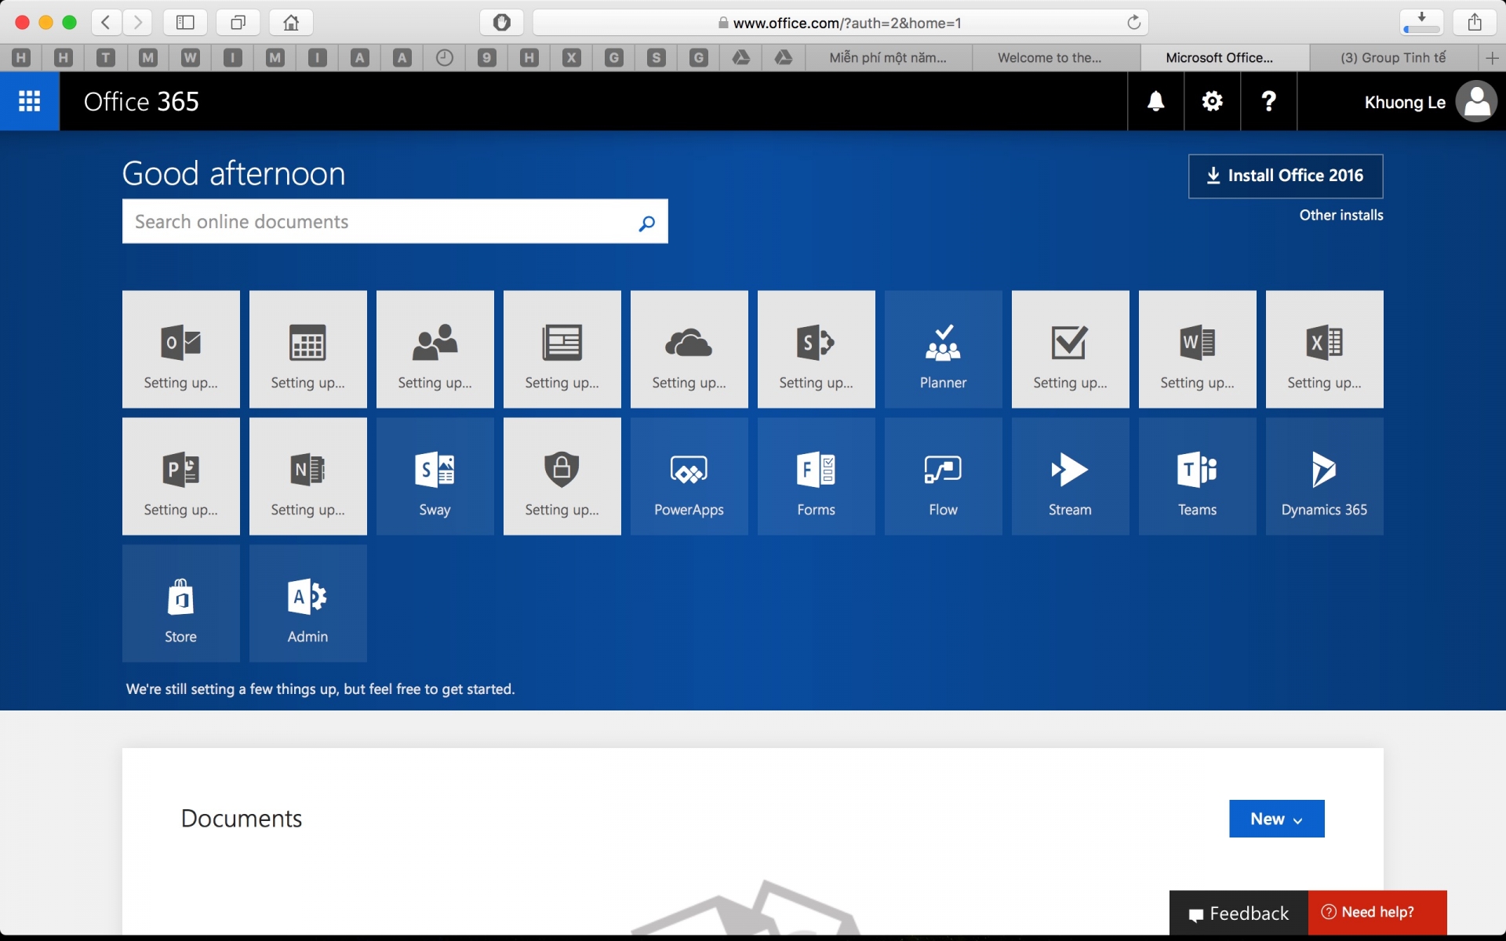Launch the Flow tile
This screenshot has width=1506, height=941.
[x=944, y=476]
